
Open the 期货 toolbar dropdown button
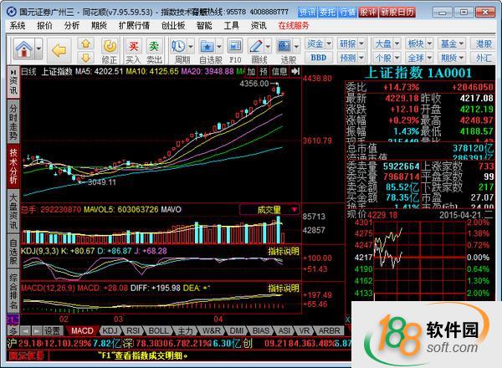452,58
